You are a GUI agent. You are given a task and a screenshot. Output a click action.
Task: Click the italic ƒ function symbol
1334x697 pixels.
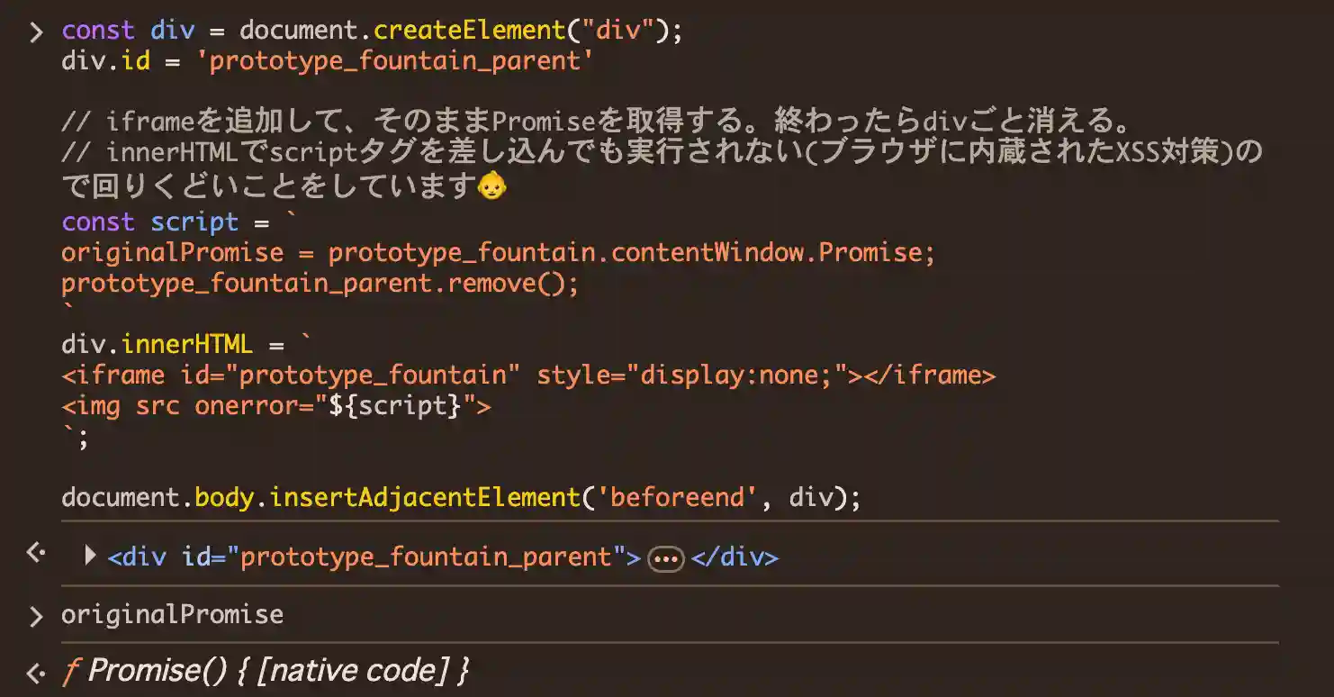click(x=69, y=671)
